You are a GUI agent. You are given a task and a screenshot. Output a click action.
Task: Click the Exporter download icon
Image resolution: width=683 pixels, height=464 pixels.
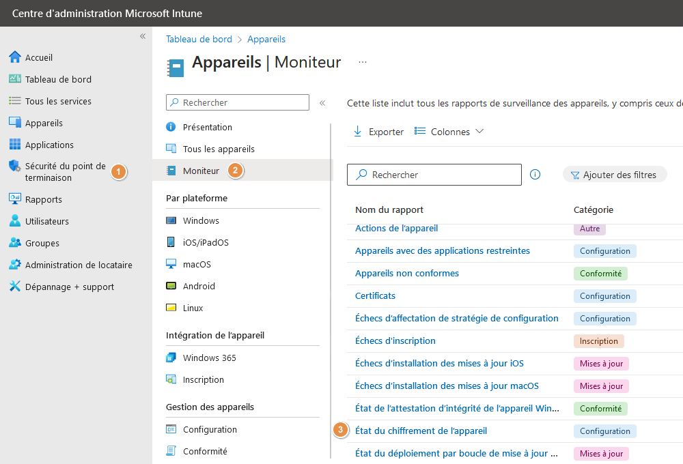(358, 132)
